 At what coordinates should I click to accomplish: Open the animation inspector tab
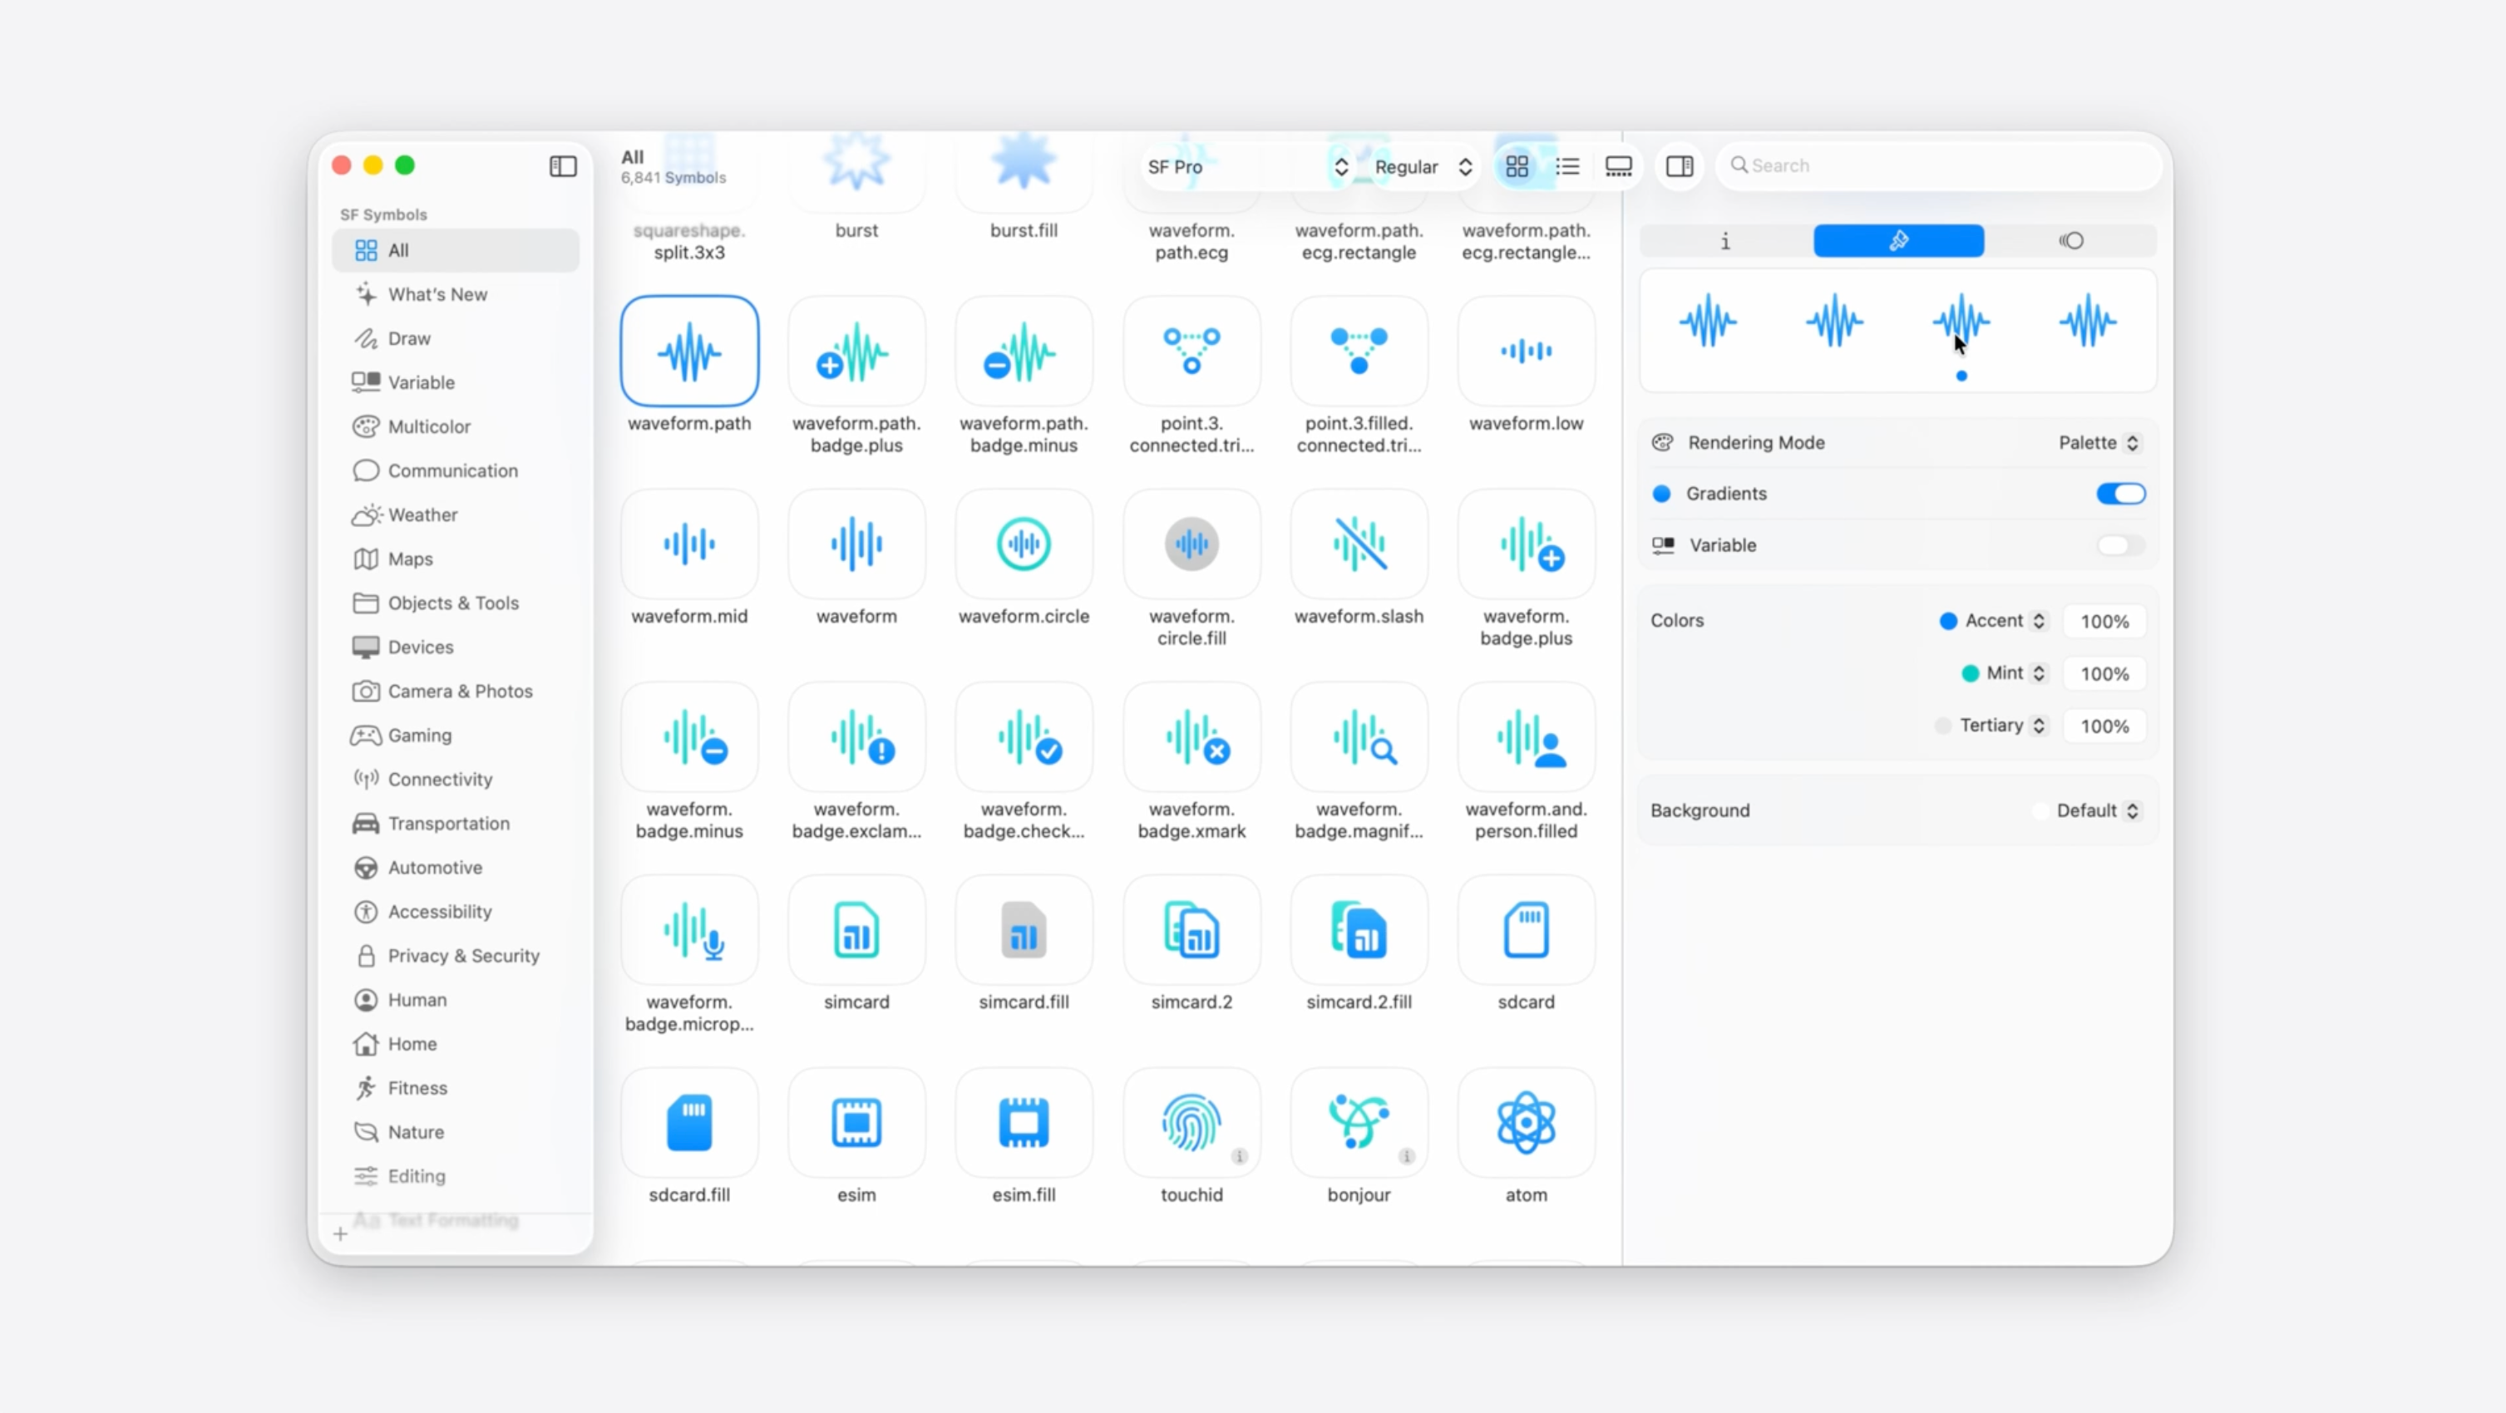point(2070,241)
